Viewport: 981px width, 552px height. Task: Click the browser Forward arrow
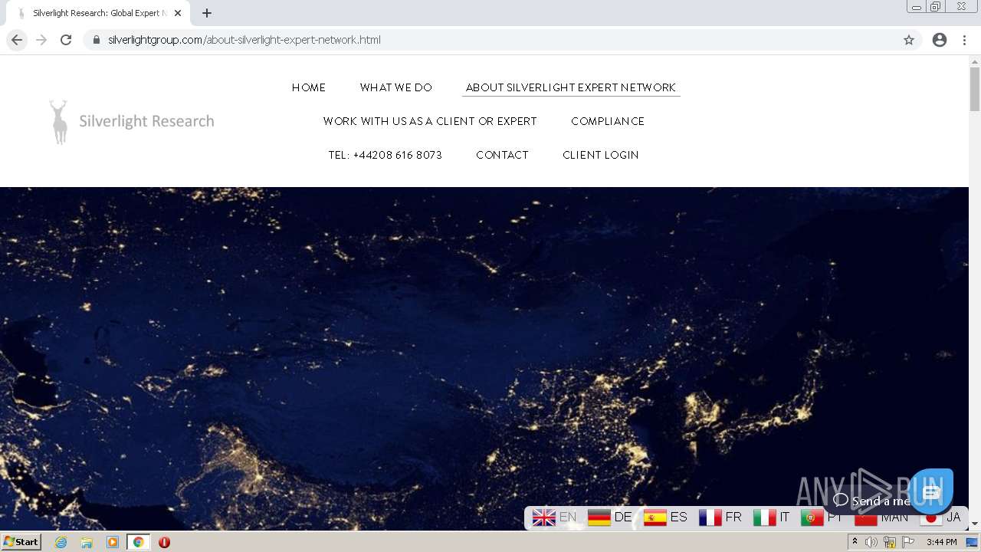41,40
